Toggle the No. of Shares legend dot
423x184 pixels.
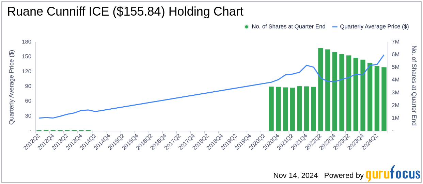pos(247,26)
